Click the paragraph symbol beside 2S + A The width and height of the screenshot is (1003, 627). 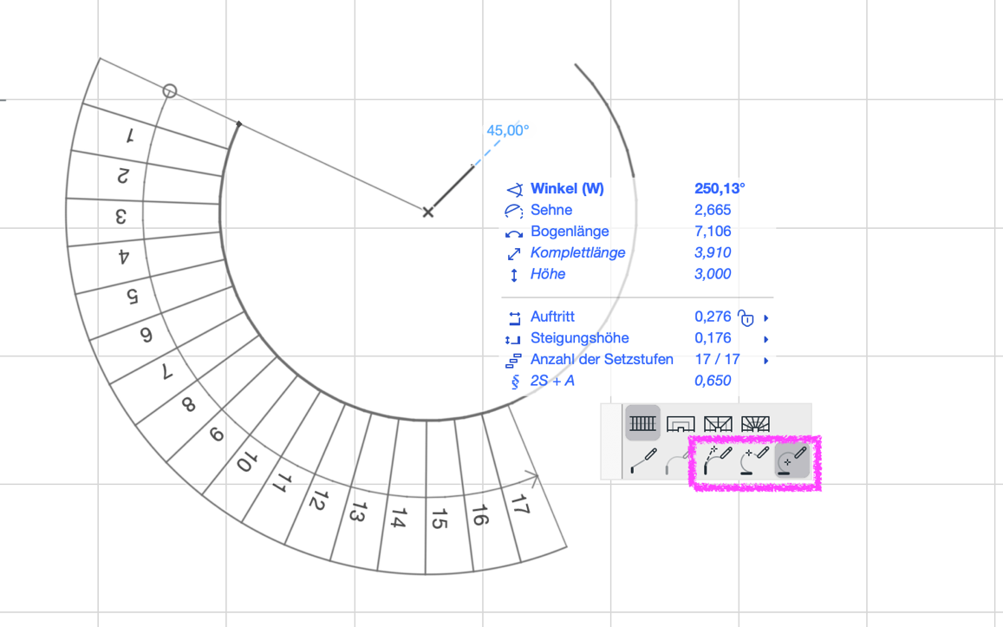[514, 382]
